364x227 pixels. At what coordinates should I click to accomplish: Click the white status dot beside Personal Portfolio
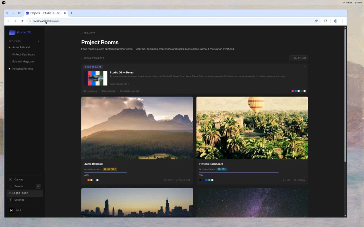click(x=9, y=68)
